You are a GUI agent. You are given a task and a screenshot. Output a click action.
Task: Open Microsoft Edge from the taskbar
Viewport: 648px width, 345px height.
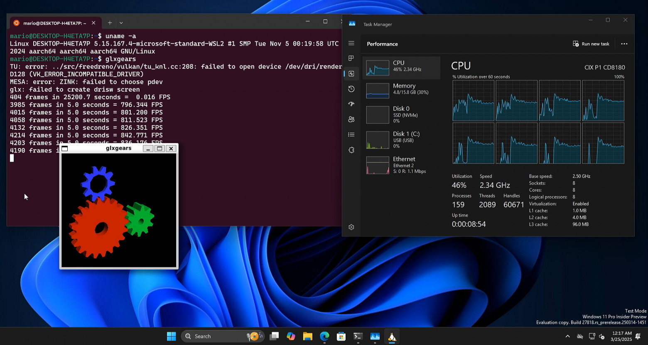tap(324, 336)
